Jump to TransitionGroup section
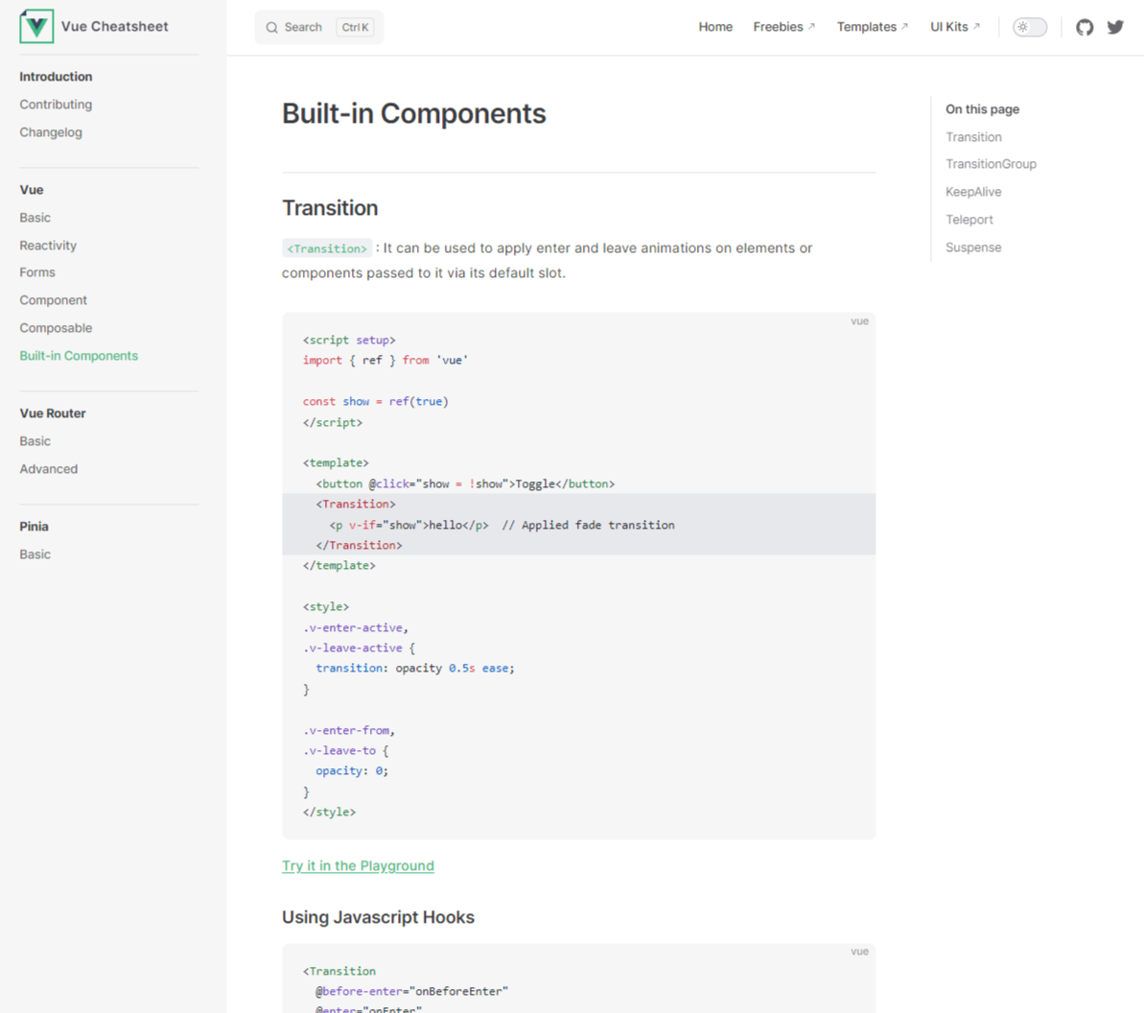The image size is (1144, 1013). 991,164
